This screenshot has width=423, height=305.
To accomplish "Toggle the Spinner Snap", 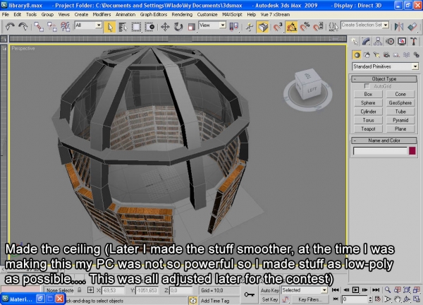I will coord(319,27).
